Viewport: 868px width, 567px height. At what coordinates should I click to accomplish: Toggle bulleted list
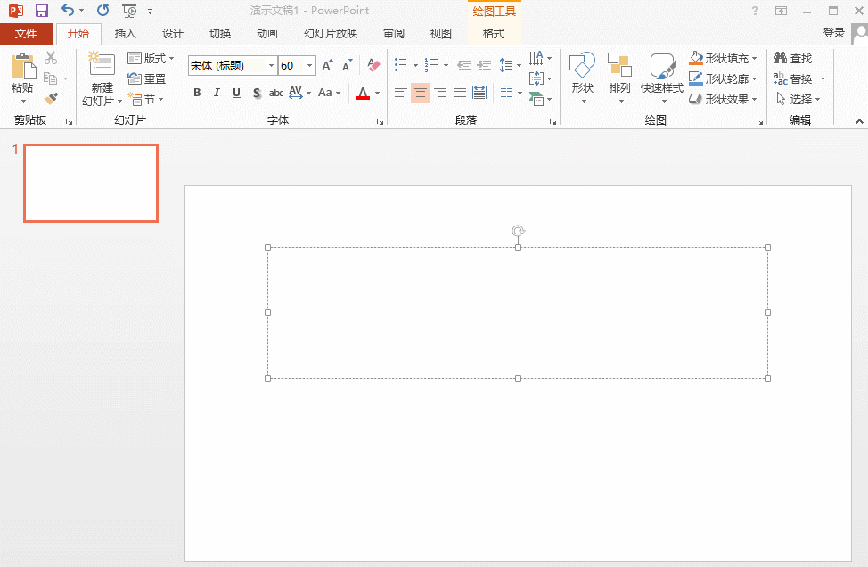click(x=401, y=65)
